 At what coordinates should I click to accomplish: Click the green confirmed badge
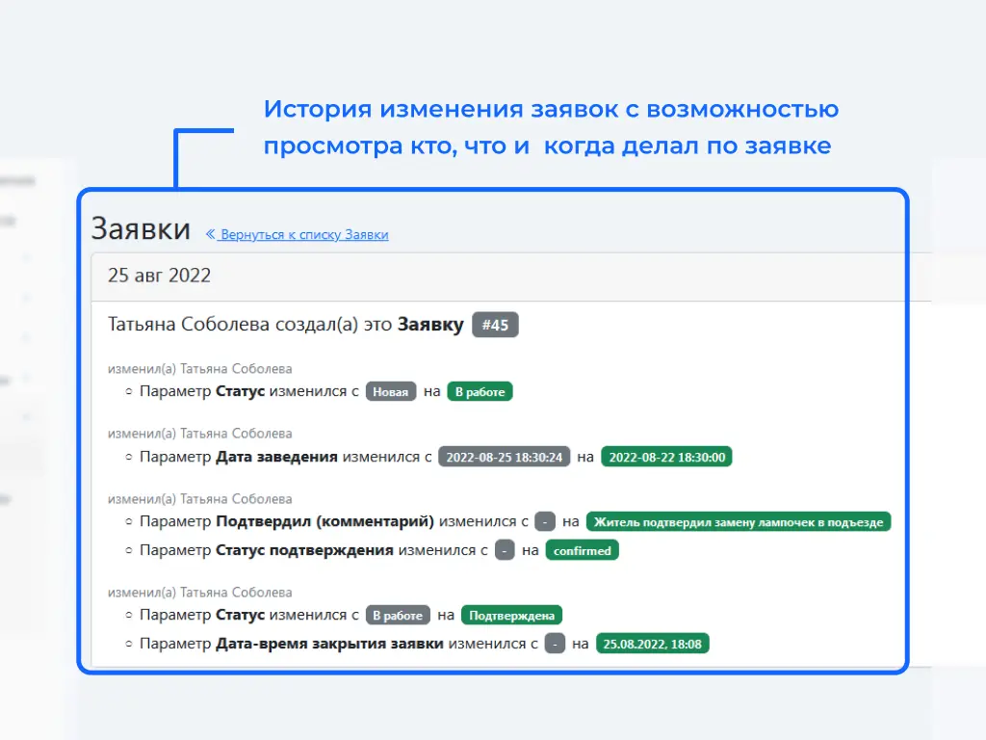point(583,550)
